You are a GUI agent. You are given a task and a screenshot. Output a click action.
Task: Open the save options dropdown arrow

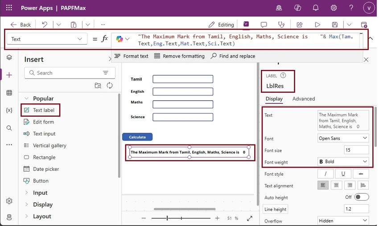349,25
